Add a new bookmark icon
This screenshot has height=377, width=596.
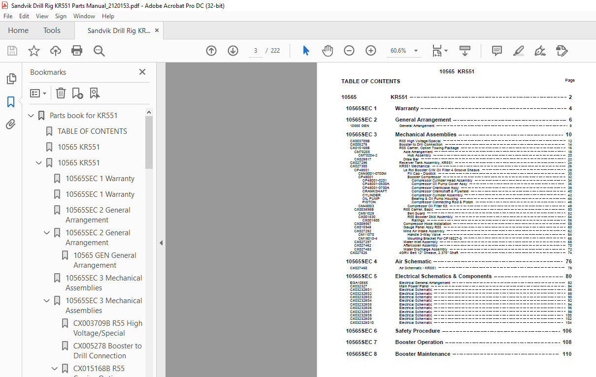77,93
